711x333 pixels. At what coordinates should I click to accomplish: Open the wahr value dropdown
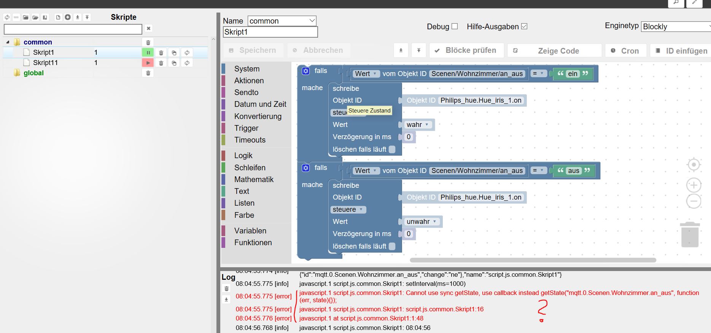coord(418,125)
